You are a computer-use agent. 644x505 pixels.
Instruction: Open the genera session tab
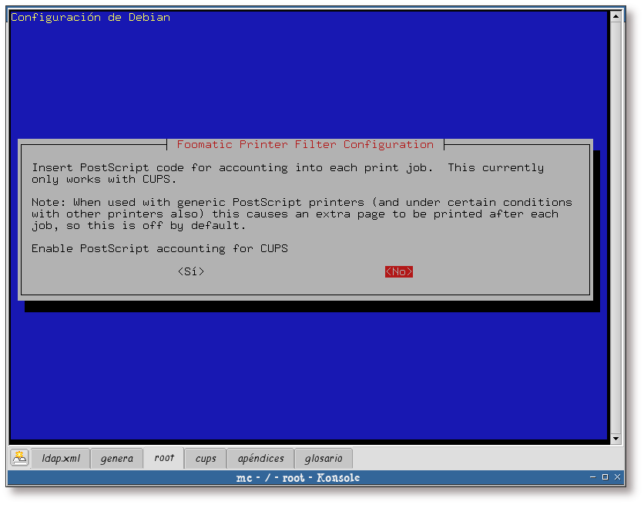point(117,458)
